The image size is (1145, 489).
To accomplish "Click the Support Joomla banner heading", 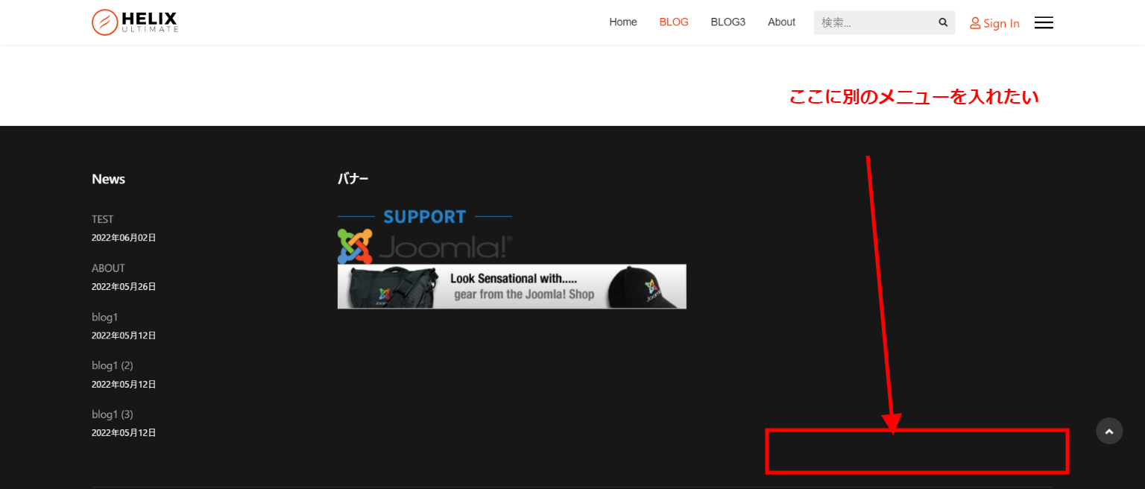I will tap(424, 217).
